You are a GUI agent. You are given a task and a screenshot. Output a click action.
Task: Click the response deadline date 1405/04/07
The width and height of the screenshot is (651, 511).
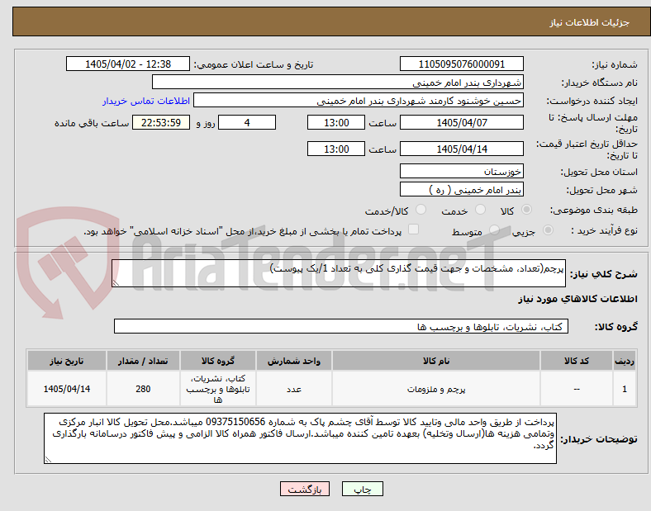462,122
